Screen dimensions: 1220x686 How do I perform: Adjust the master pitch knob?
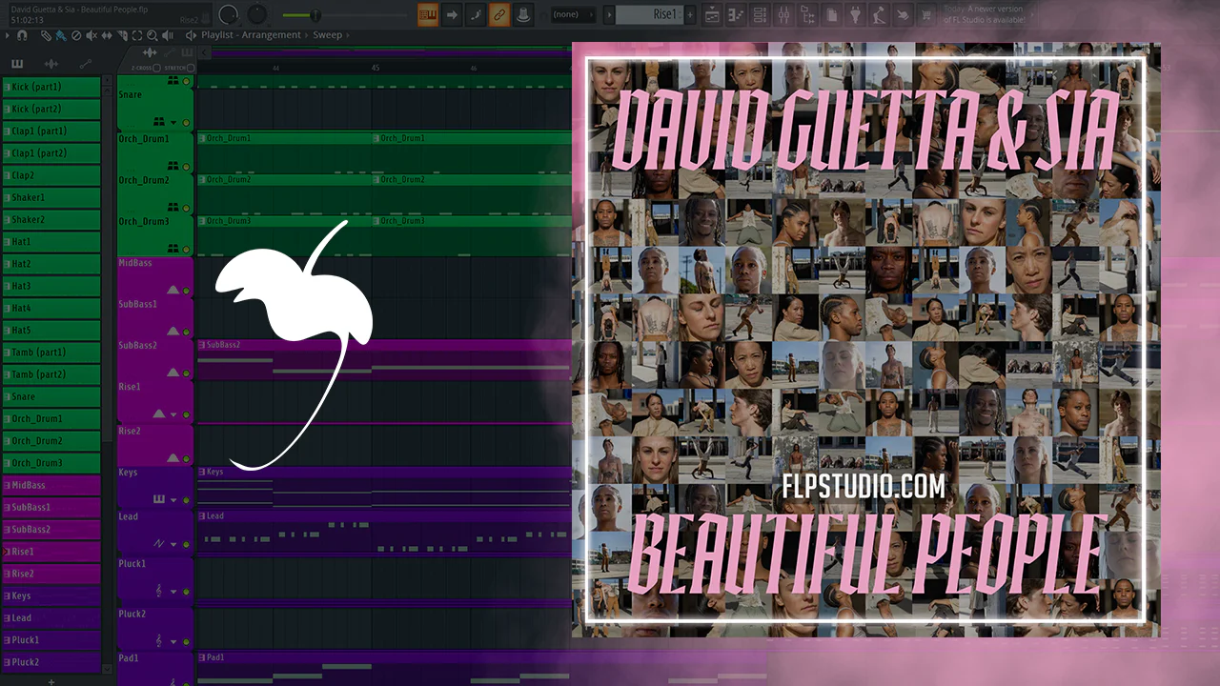[257, 14]
